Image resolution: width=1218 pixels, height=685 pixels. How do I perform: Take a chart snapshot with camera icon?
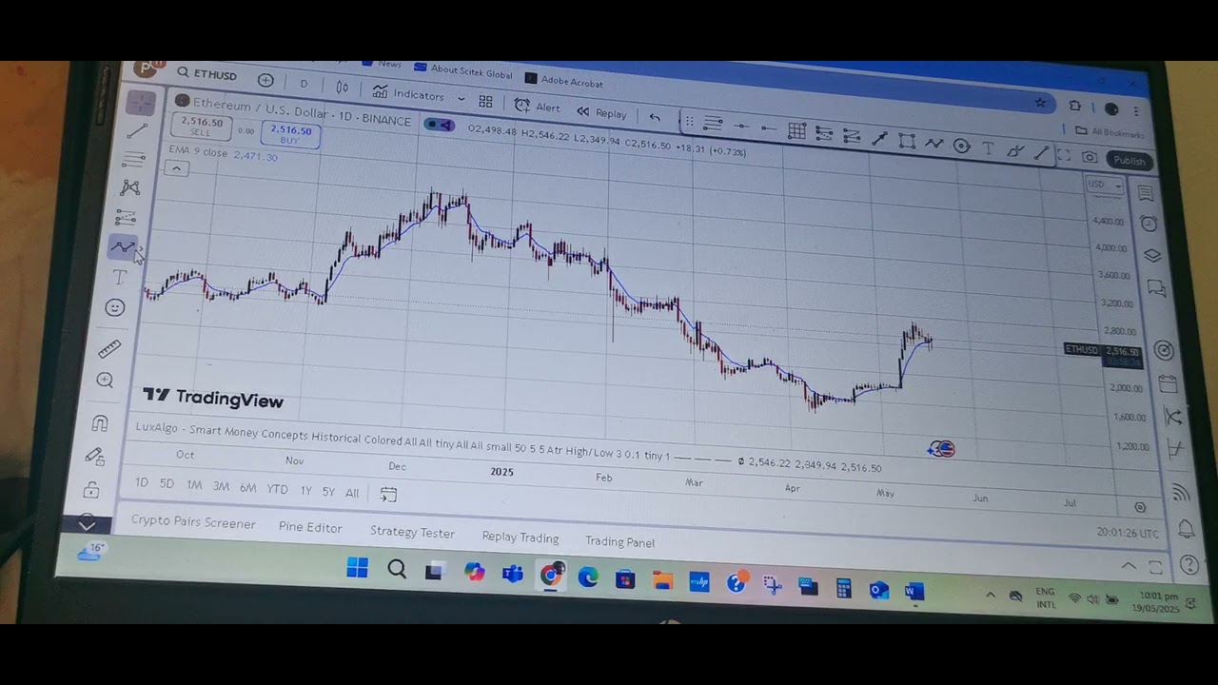pyautogui.click(x=1090, y=158)
